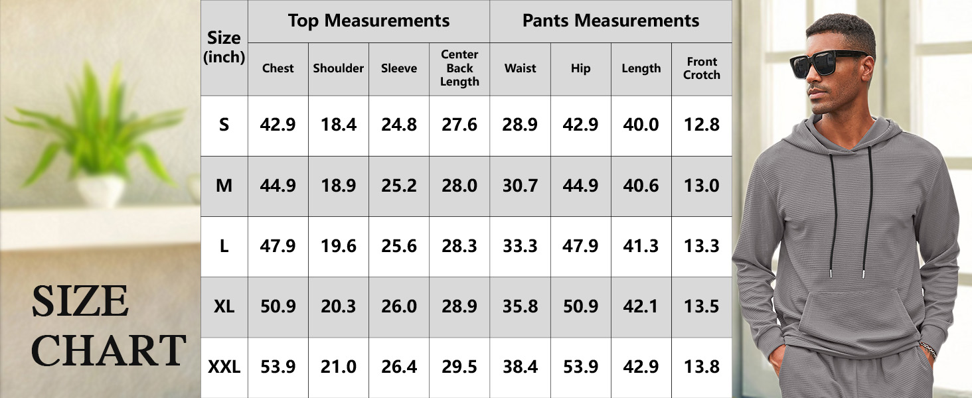Click the Waist column header

(520, 68)
